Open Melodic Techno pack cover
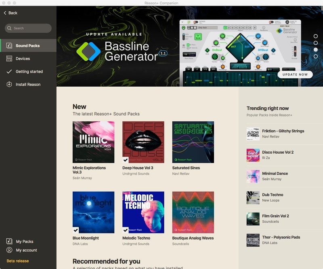Image resolution: width=323 pixels, height=269 pixels. click(143, 212)
